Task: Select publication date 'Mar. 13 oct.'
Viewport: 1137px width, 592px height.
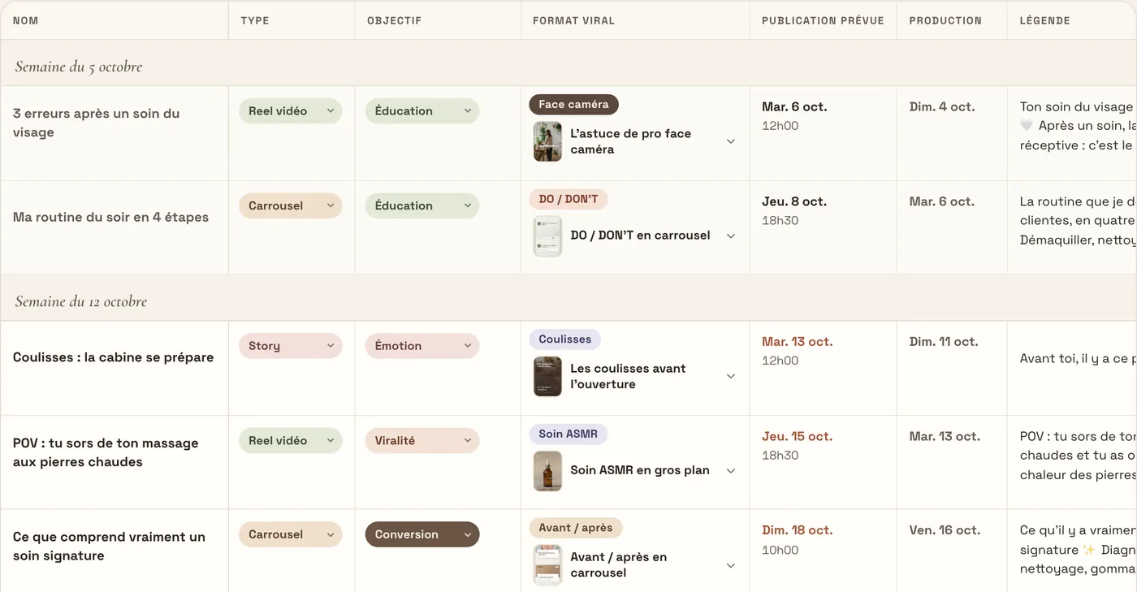Action: coord(797,342)
